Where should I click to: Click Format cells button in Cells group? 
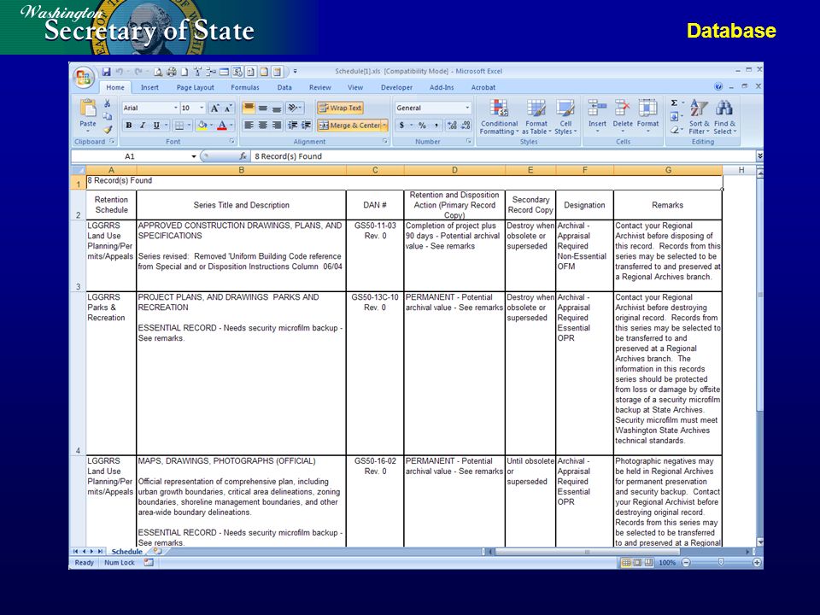click(648, 115)
